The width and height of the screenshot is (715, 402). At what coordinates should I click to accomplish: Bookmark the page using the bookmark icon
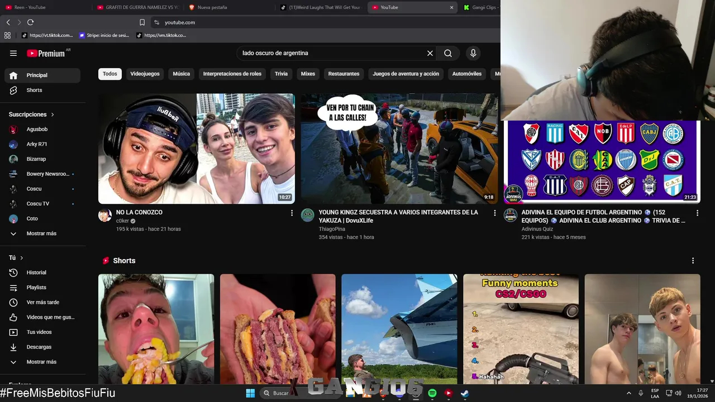point(142,22)
